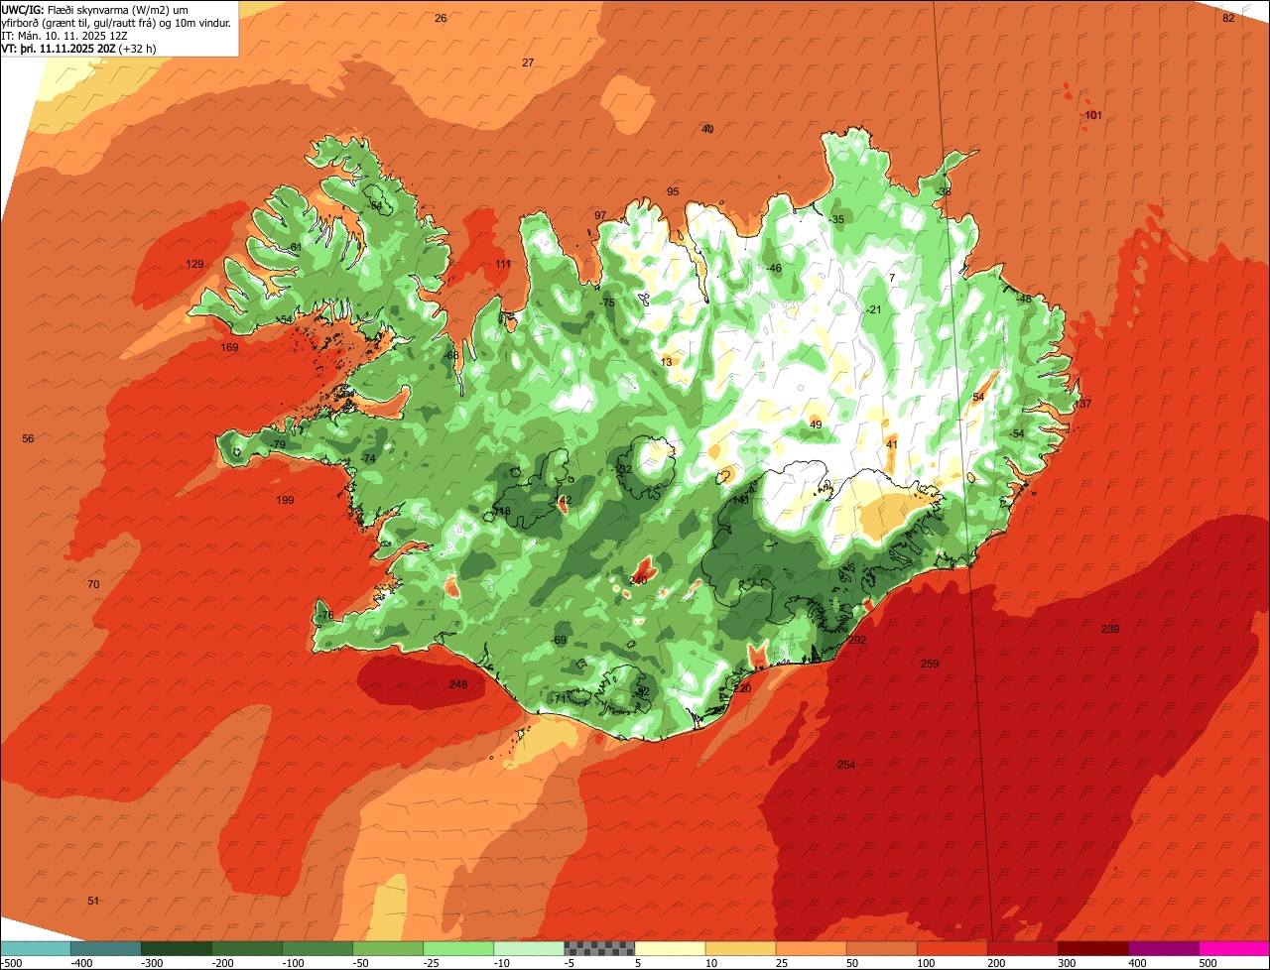This screenshot has width=1270, height=970.
Task: Click the initial time line 'IT: Mán. 10. 11. 2025 12Z'
Action: [x=66, y=36]
